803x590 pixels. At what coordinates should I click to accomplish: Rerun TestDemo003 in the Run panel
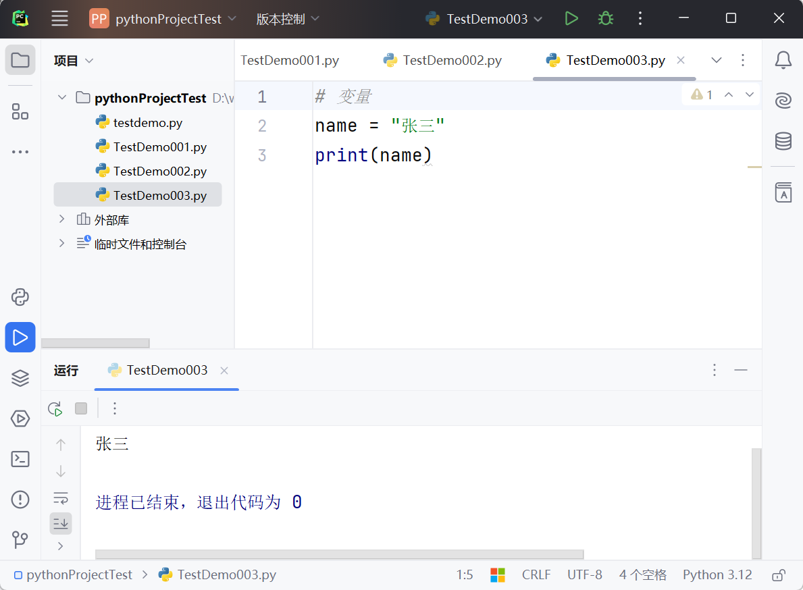[55, 409]
